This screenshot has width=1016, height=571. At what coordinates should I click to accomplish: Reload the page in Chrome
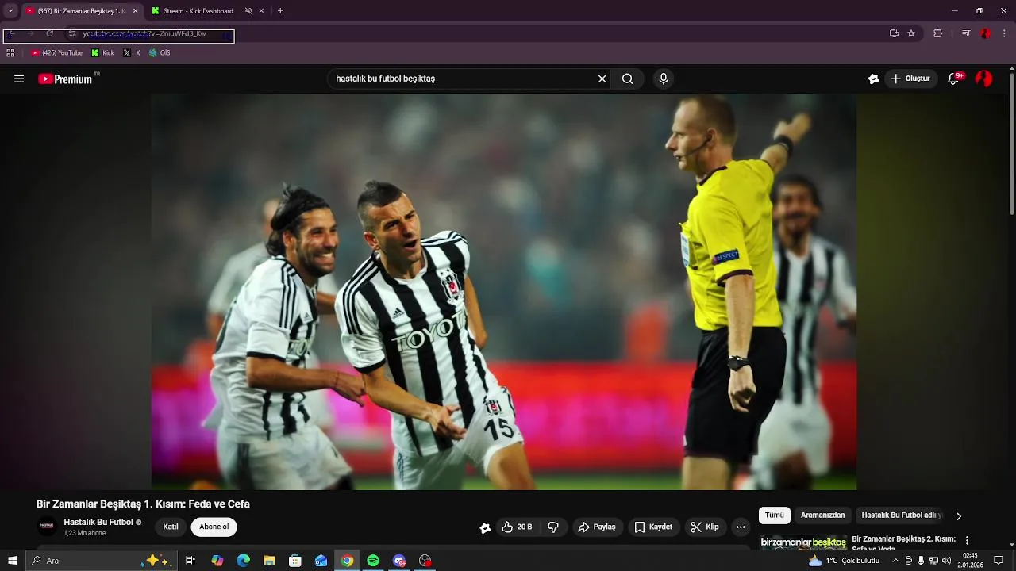(x=49, y=33)
